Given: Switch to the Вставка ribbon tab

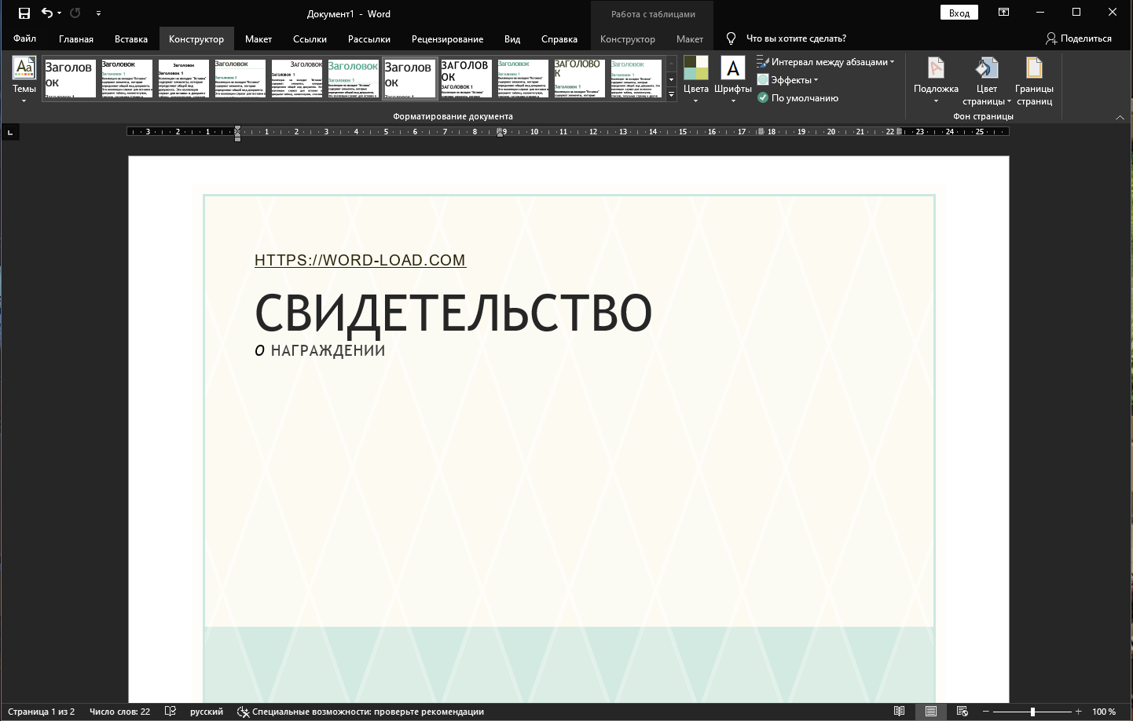Looking at the screenshot, I should tap(130, 38).
